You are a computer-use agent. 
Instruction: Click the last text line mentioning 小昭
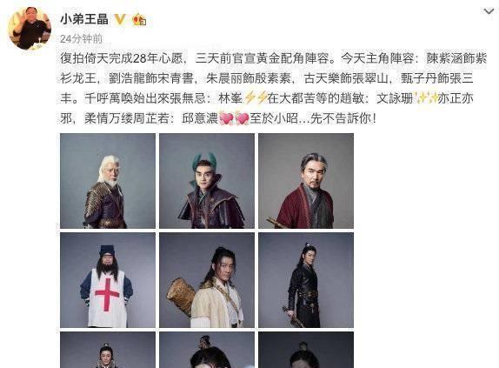click(218, 118)
